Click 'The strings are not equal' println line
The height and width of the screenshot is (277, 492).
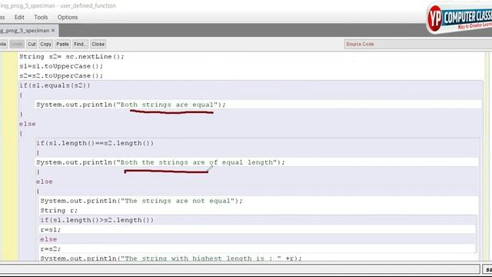(x=141, y=201)
